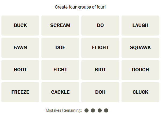The image size is (162, 113).
Task: Choose the CLUCK tile
Action: coord(140,92)
